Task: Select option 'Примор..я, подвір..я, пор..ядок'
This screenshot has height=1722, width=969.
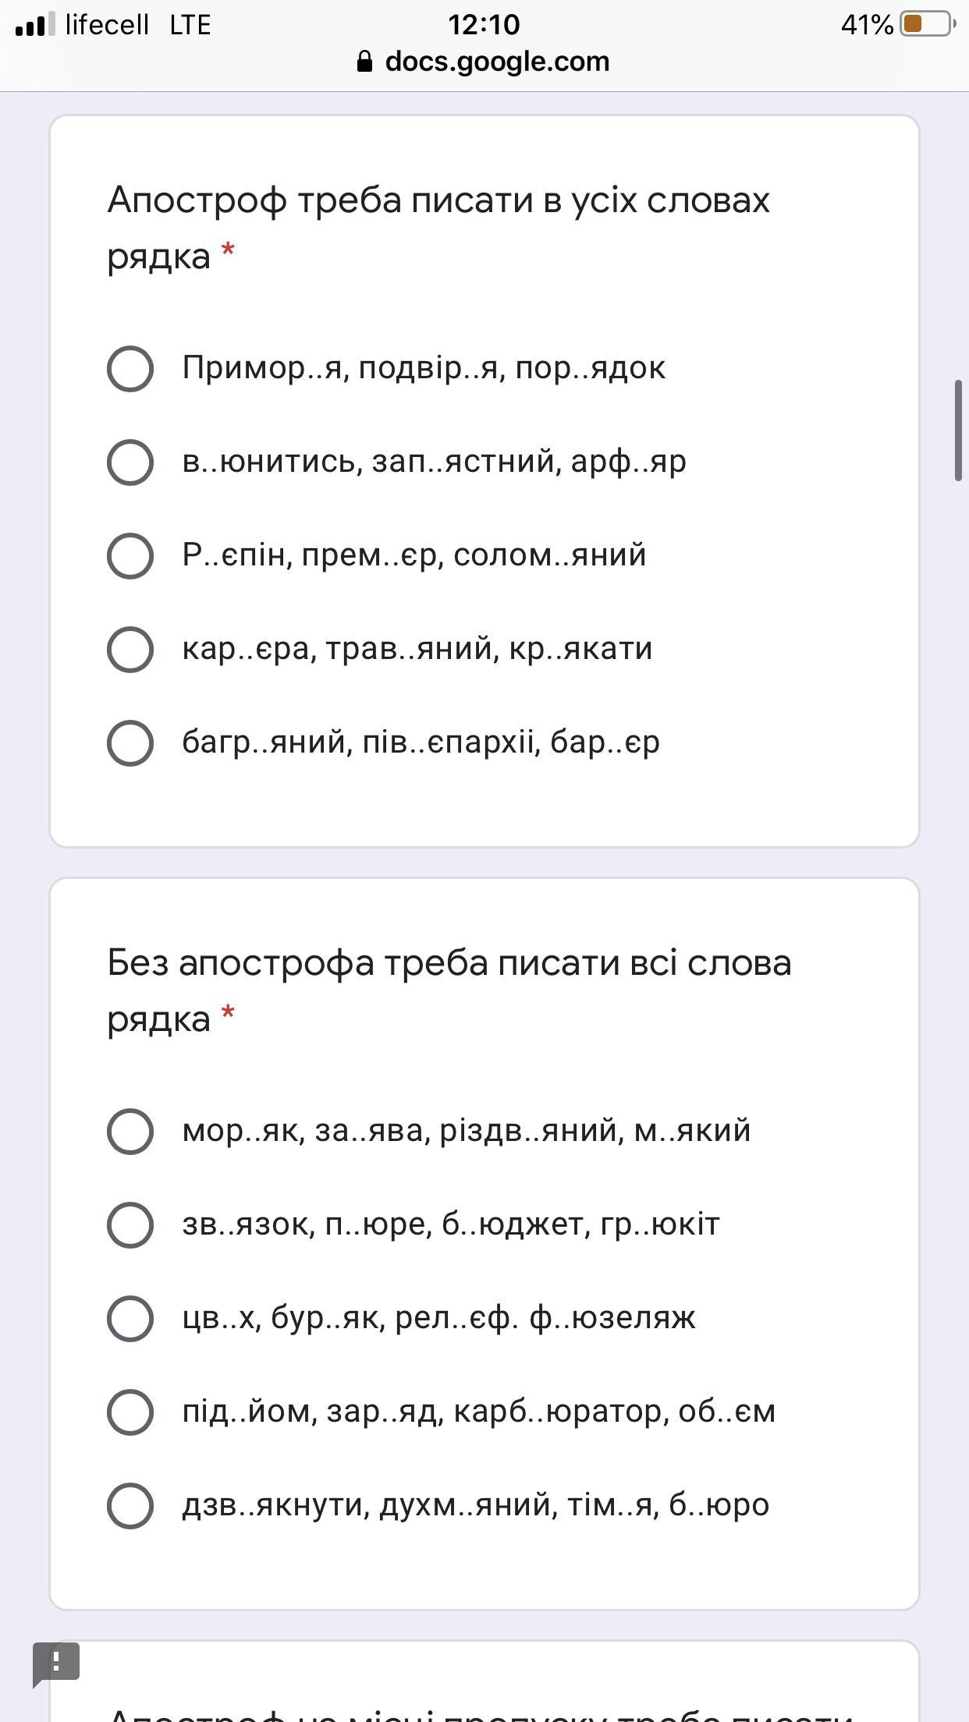Action: (130, 368)
